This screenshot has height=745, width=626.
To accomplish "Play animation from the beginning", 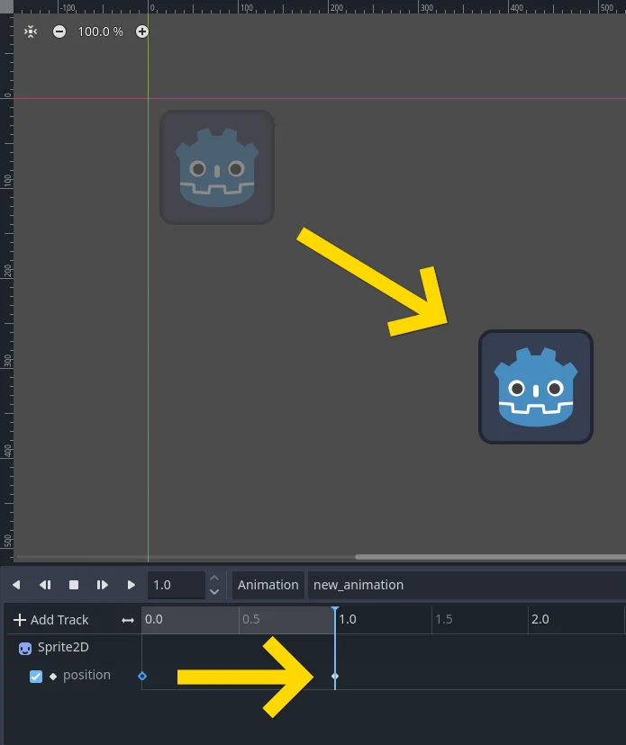I will [103, 585].
